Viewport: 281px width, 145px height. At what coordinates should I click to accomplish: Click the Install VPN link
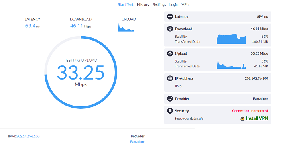click(x=257, y=118)
